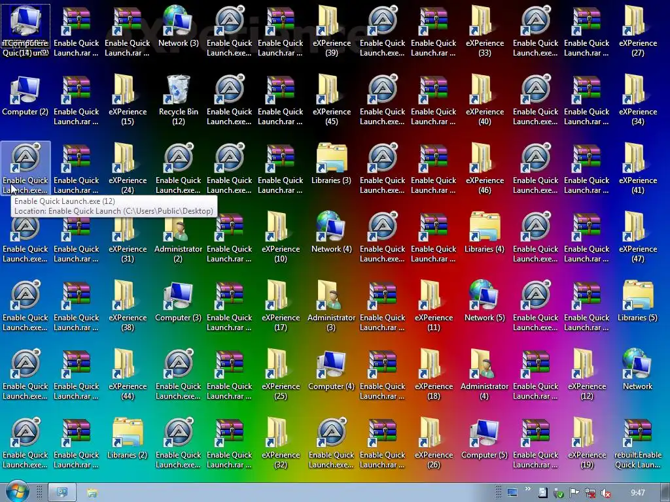Viewport: 670px width, 502px height.
Task: Open the Libraries (5) shortcut
Action: (x=637, y=301)
